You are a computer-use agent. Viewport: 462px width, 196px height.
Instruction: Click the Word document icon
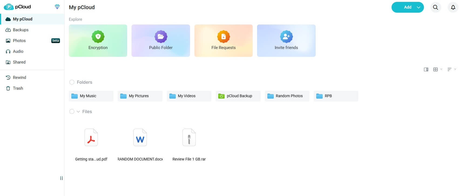pyautogui.click(x=140, y=137)
